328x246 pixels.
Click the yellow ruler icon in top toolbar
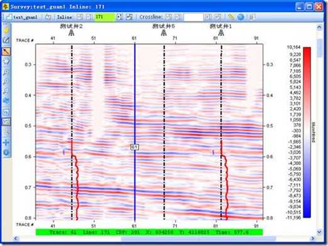pyautogui.click(x=231, y=17)
